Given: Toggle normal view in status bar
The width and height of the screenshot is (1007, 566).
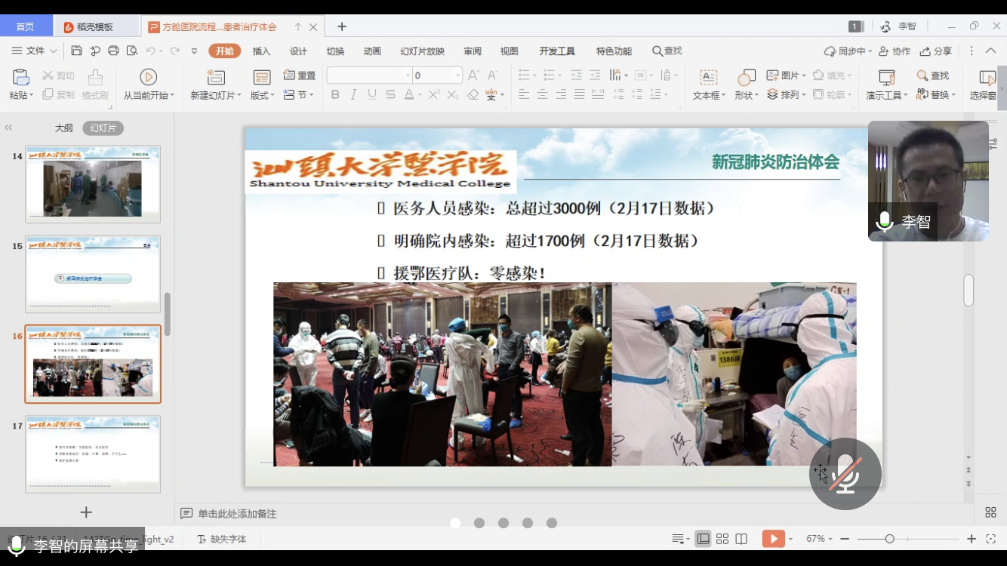Looking at the screenshot, I should (703, 539).
